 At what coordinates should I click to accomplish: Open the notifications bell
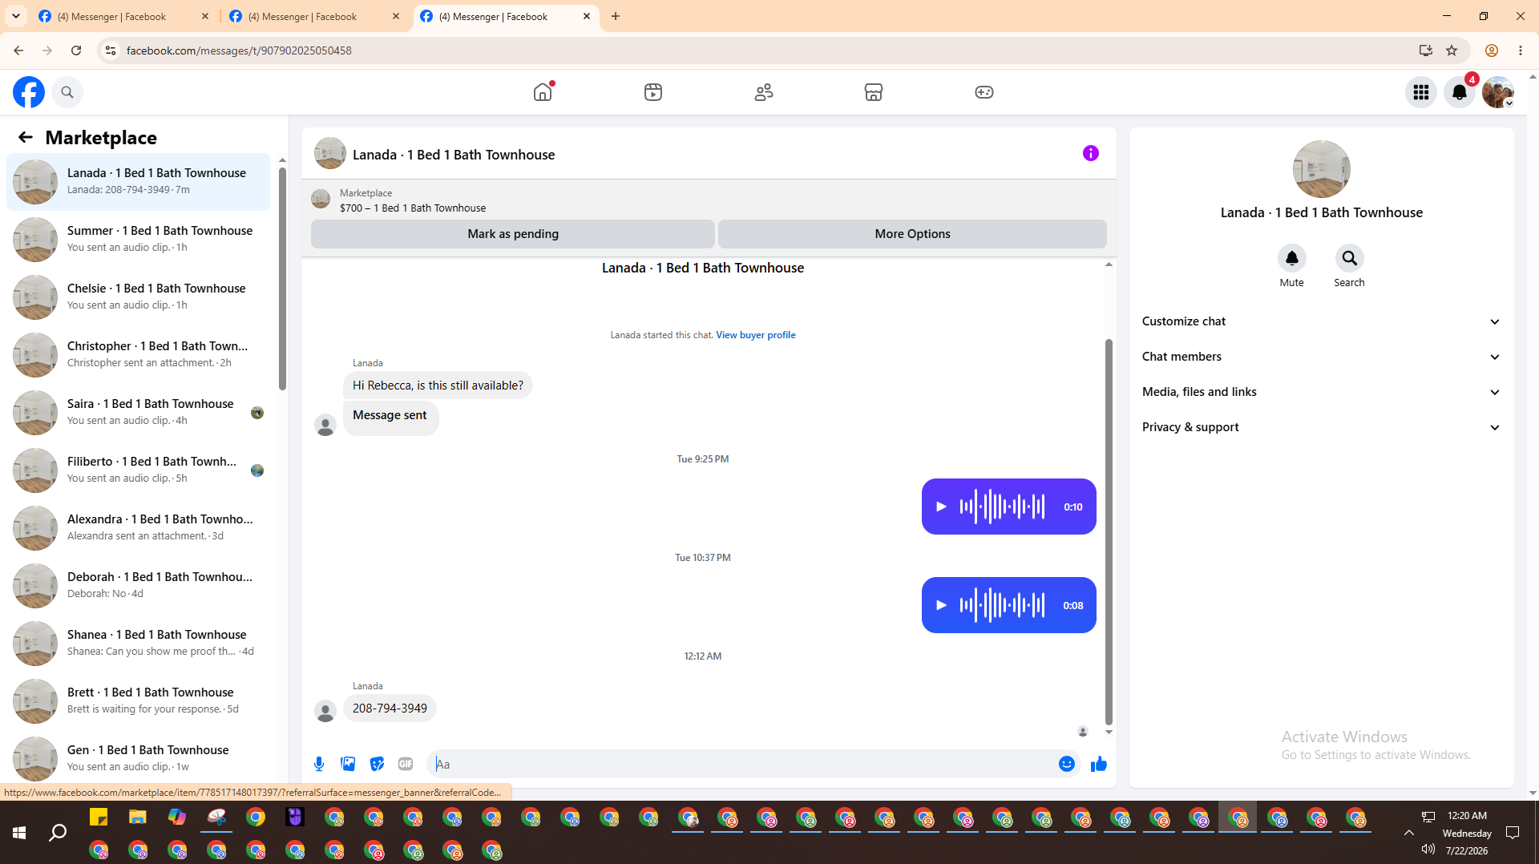coord(1460,92)
